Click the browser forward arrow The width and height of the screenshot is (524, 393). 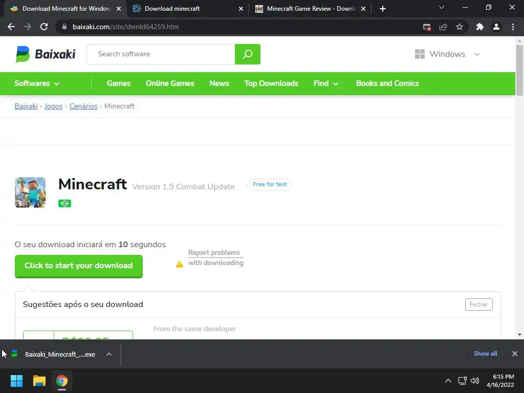pos(28,27)
